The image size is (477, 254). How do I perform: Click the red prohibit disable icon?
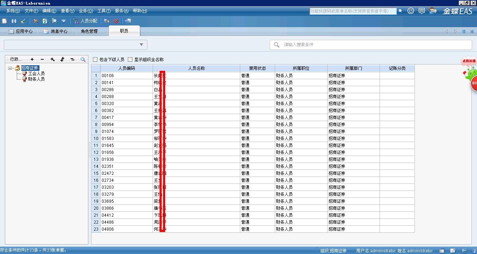coord(116,21)
